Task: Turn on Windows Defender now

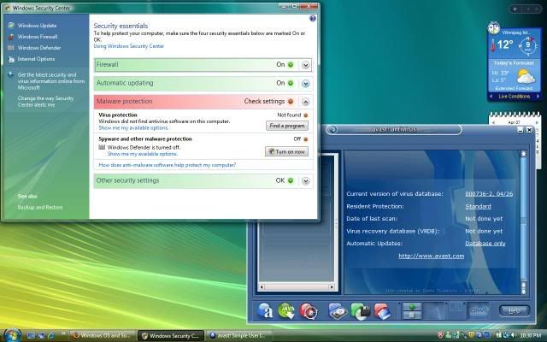Action: (x=287, y=151)
